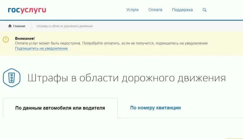Go to the Главная breadcrumb link
Screen dimensions: 243x139
coord(19,26)
